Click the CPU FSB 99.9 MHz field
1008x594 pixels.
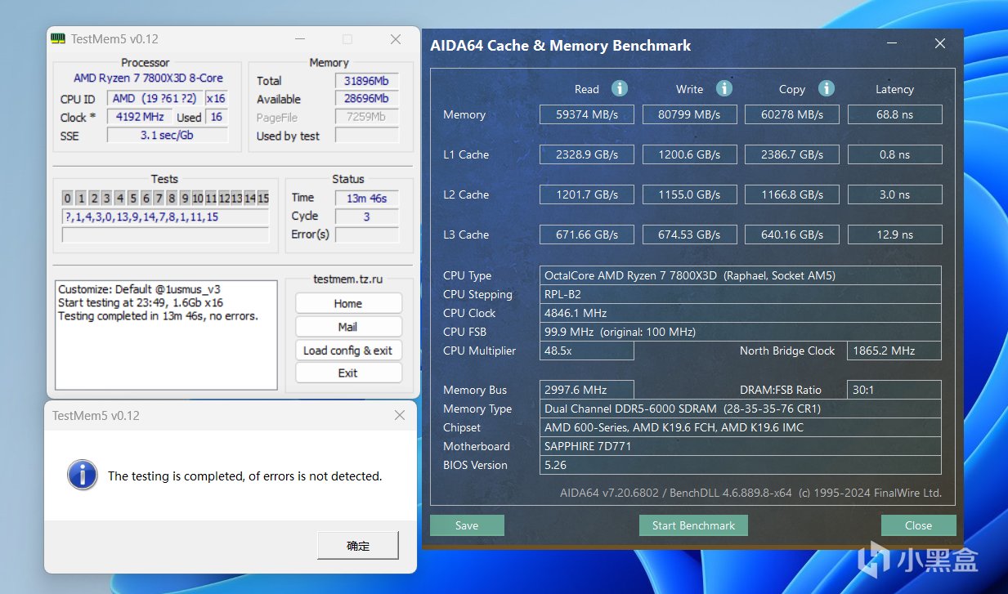tap(741, 332)
